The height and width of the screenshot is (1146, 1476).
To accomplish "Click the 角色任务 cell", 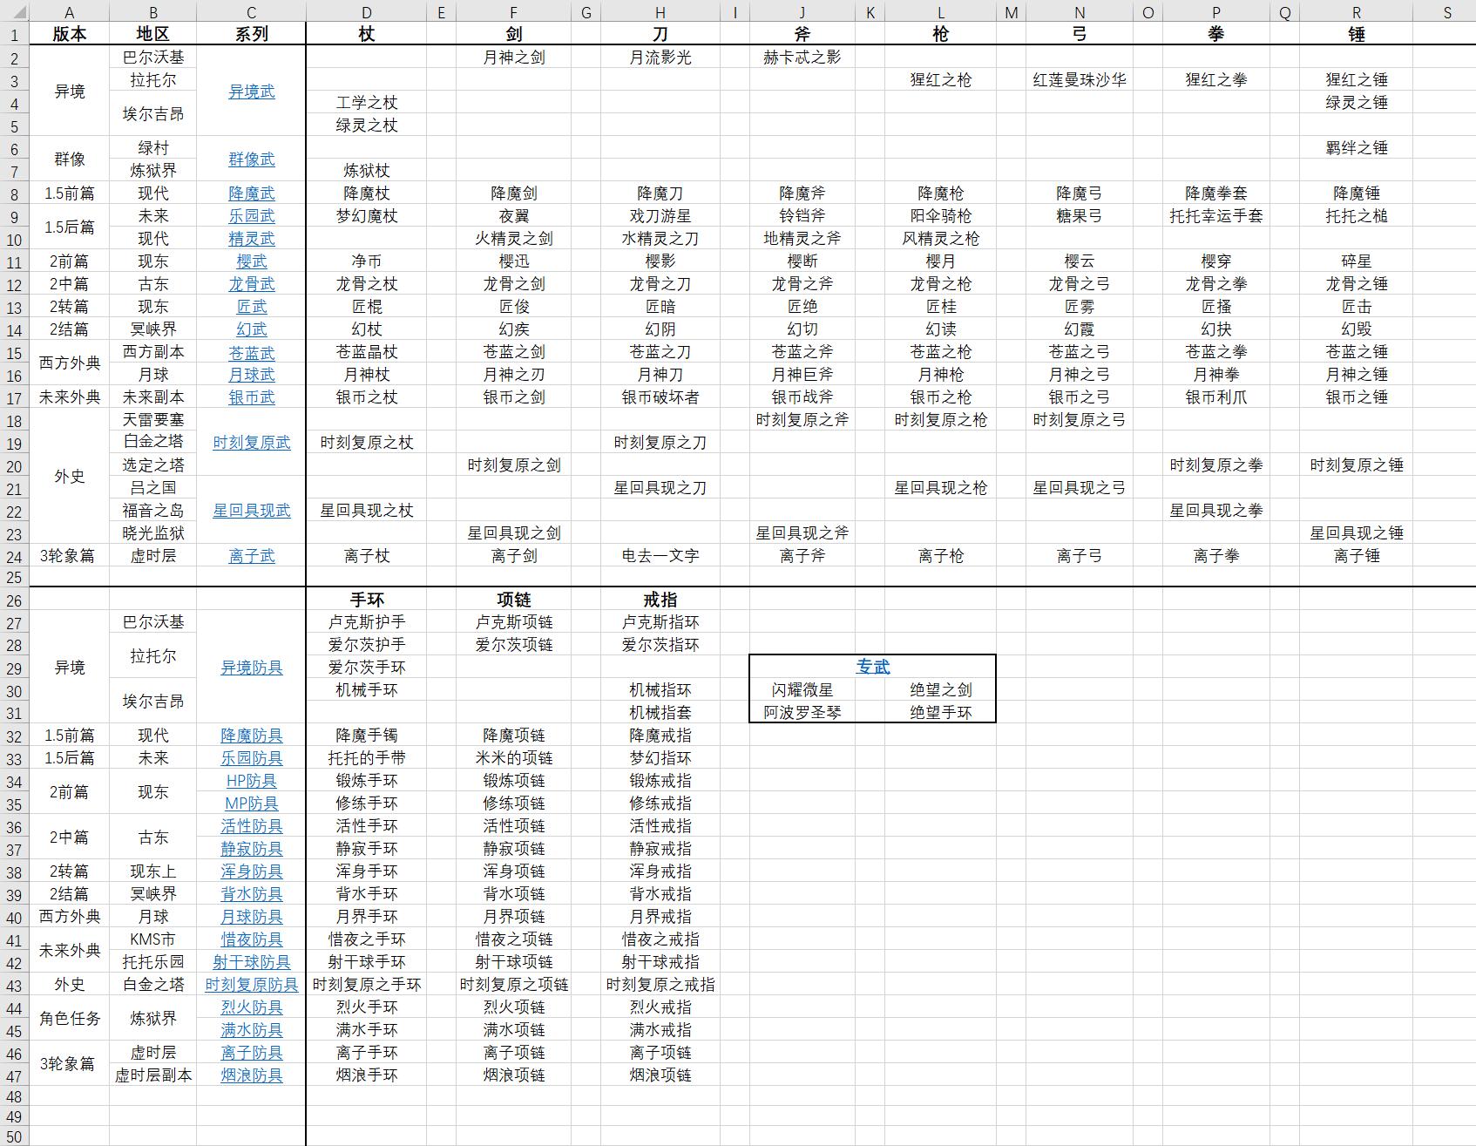I will click(70, 1019).
